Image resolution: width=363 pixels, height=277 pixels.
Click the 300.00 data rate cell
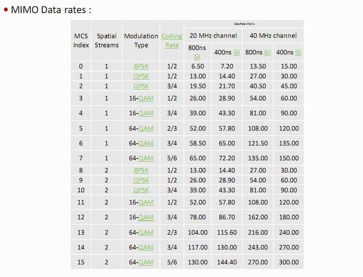[x=288, y=262]
